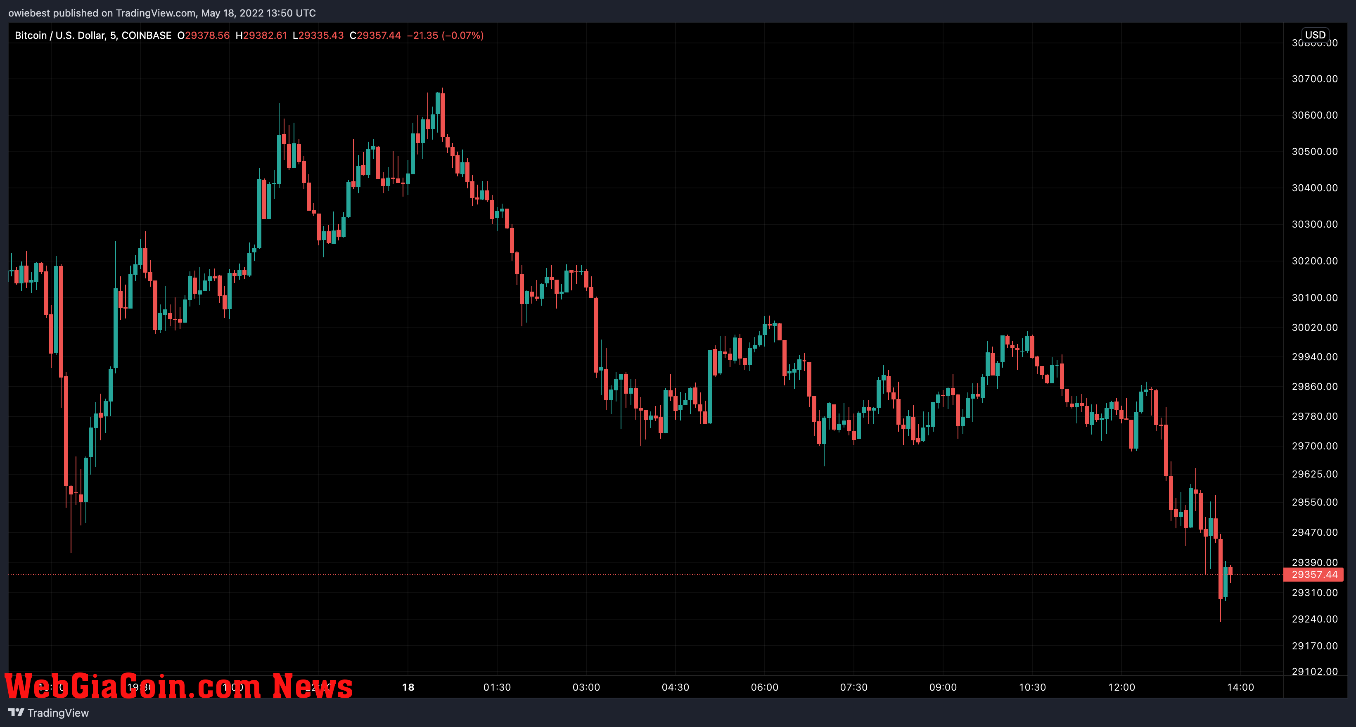Click the current price tag 29357.44
Viewport: 1356px width, 727px height.
(x=1314, y=574)
